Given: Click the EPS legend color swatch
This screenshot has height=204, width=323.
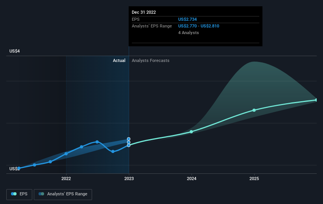Looking at the screenshot, I should [x=14, y=194].
